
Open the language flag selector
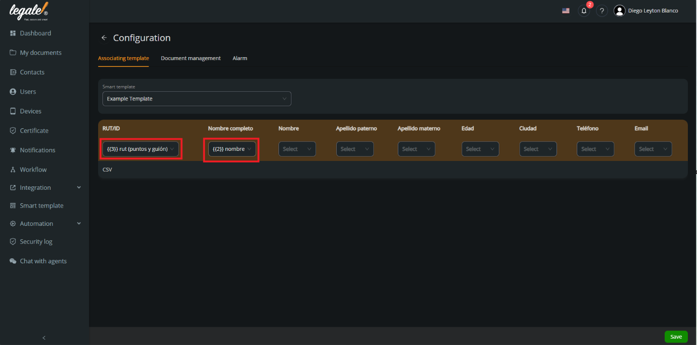[566, 10]
